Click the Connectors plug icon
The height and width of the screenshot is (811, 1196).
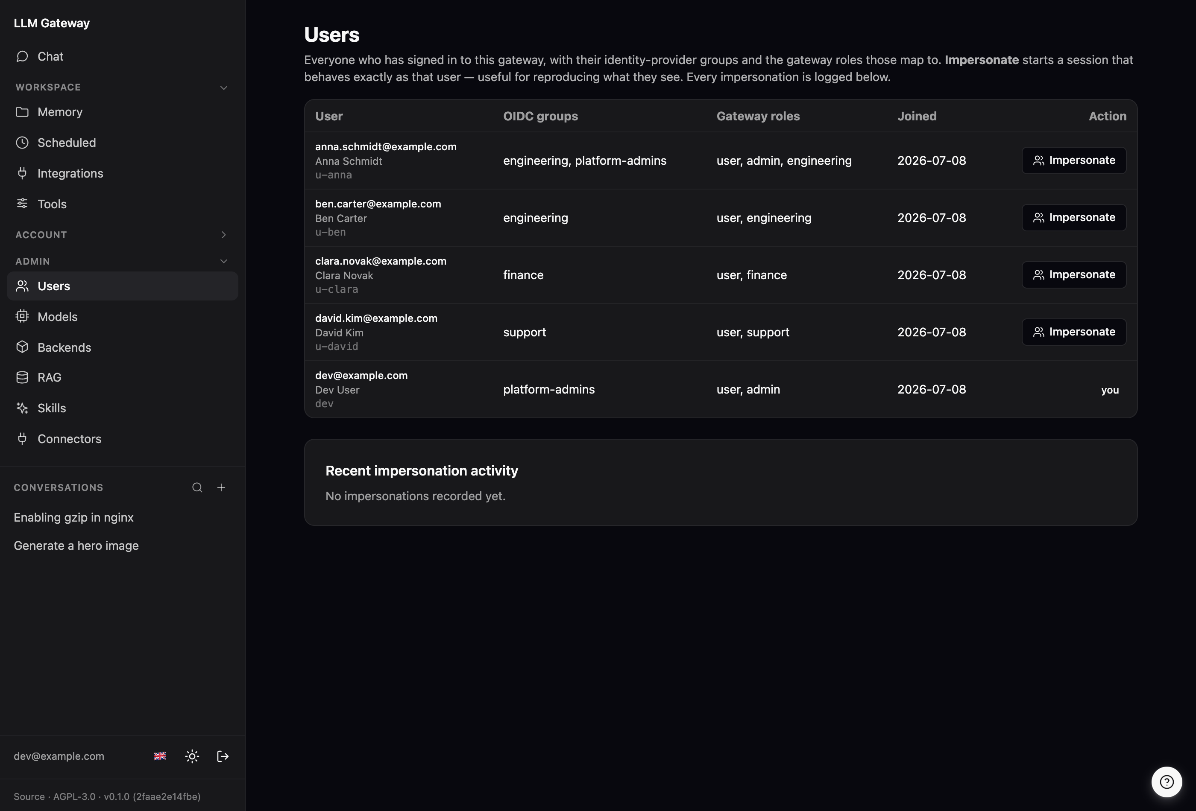pyautogui.click(x=22, y=439)
